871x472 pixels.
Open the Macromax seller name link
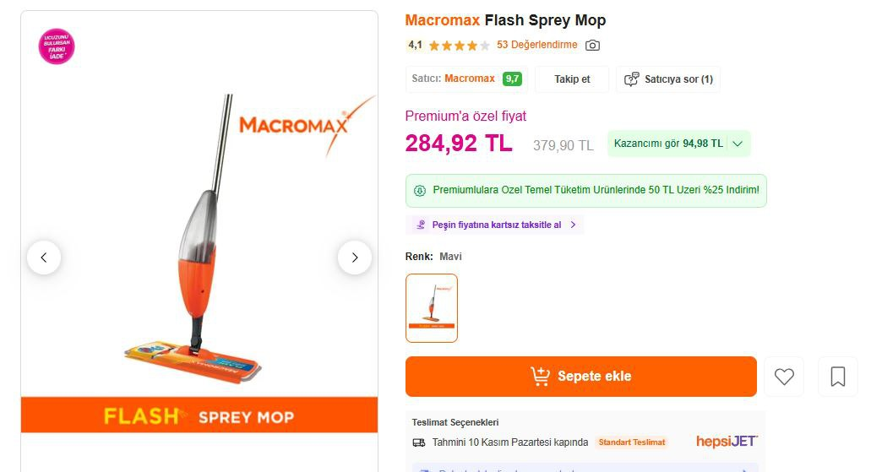[470, 79]
